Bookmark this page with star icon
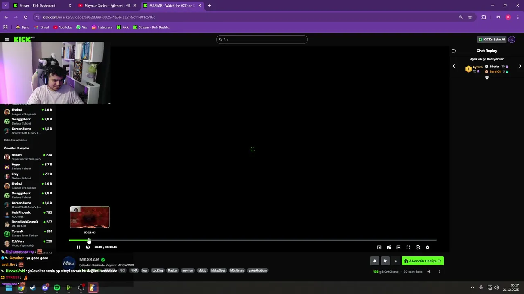This screenshot has height=294, width=524. (470, 17)
